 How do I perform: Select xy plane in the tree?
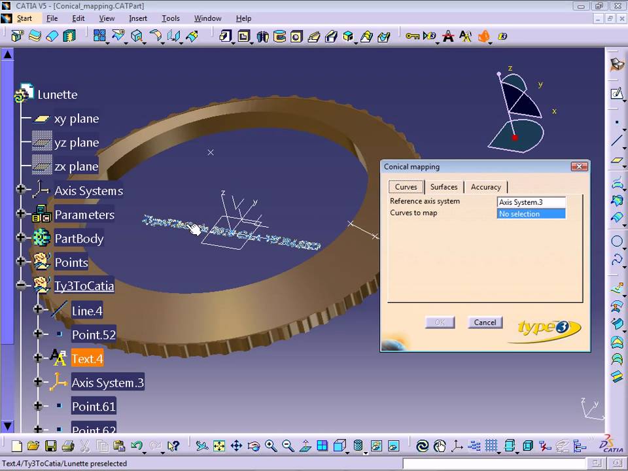[77, 118]
